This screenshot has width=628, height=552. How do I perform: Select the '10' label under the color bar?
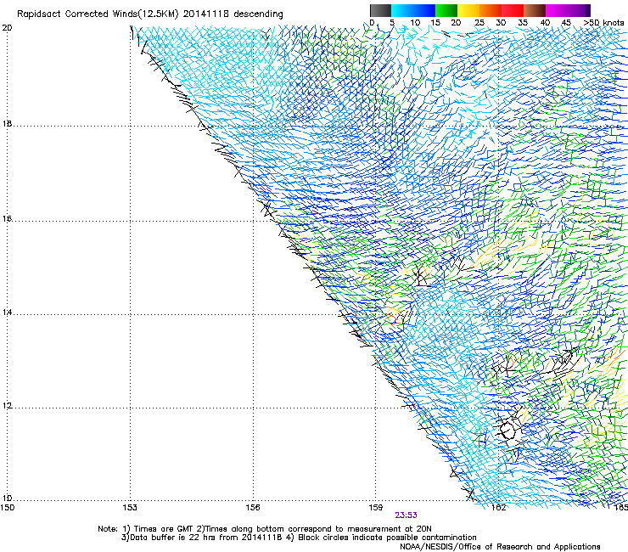(x=415, y=23)
